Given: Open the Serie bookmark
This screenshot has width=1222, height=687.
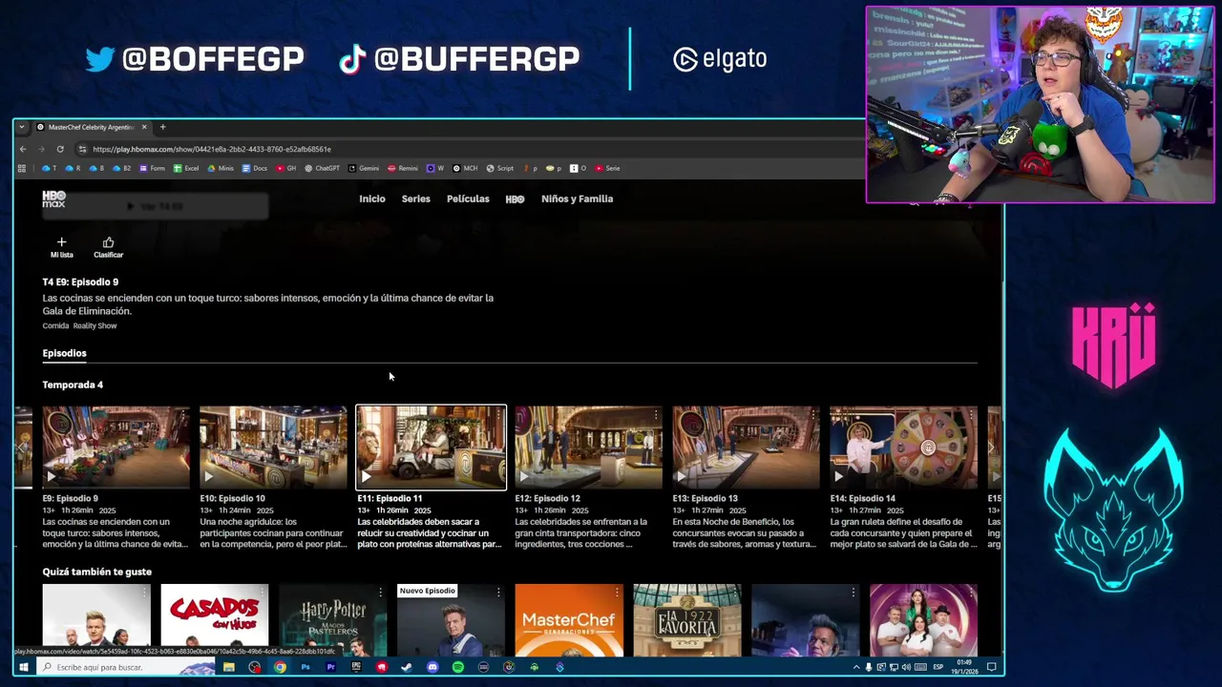Looking at the screenshot, I should tap(607, 168).
